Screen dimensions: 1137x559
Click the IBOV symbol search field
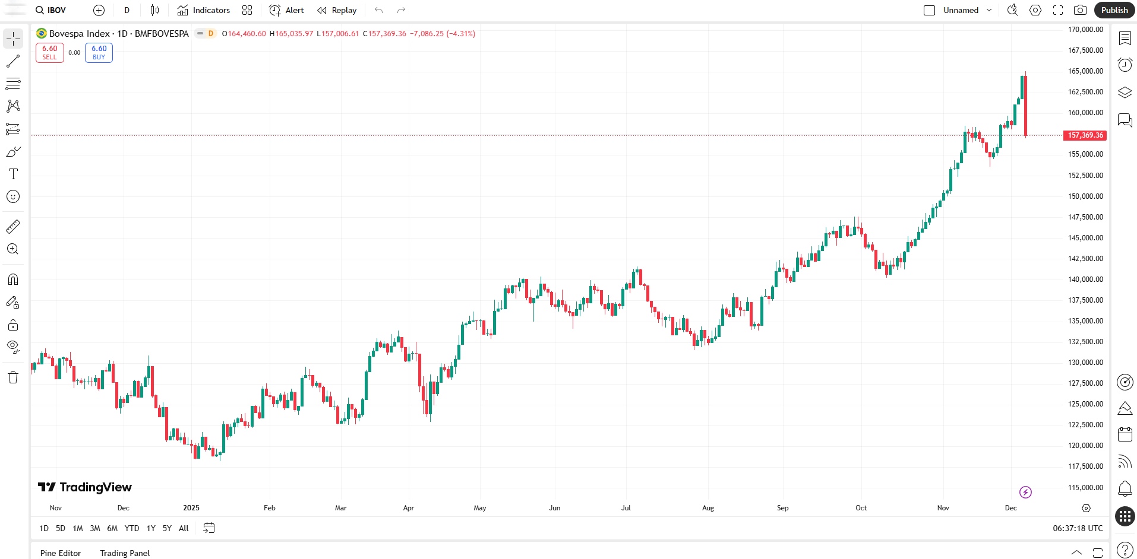[x=51, y=10]
